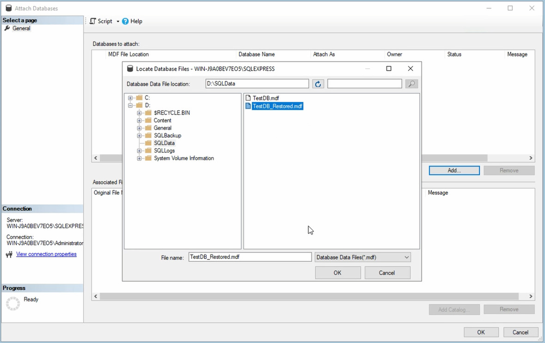Expand the C: drive node

click(130, 98)
